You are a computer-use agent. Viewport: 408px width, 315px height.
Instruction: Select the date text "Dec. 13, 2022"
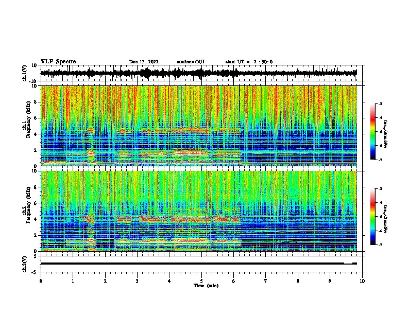[x=144, y=62]
